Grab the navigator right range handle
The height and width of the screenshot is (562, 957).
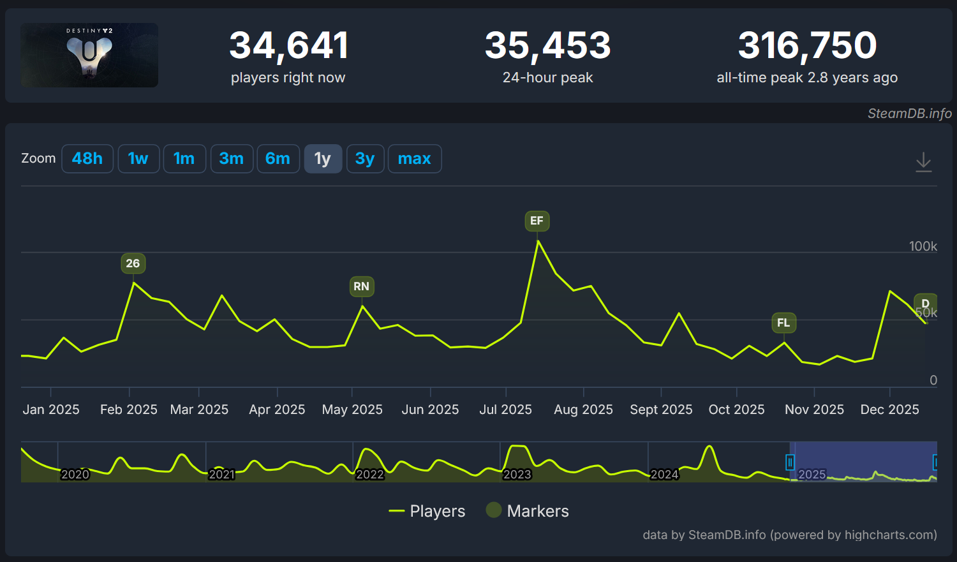(935, 462)
